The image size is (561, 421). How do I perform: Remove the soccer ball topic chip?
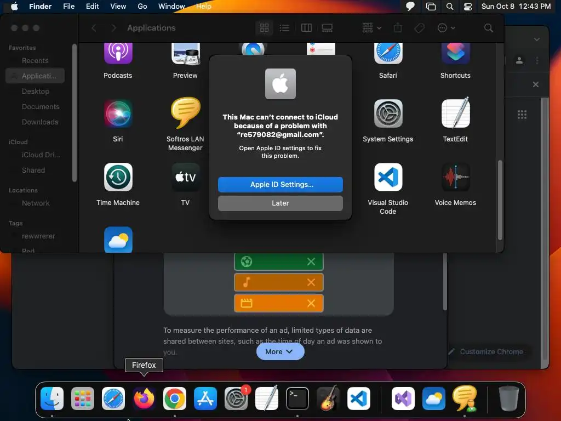(x=311, y=261)
